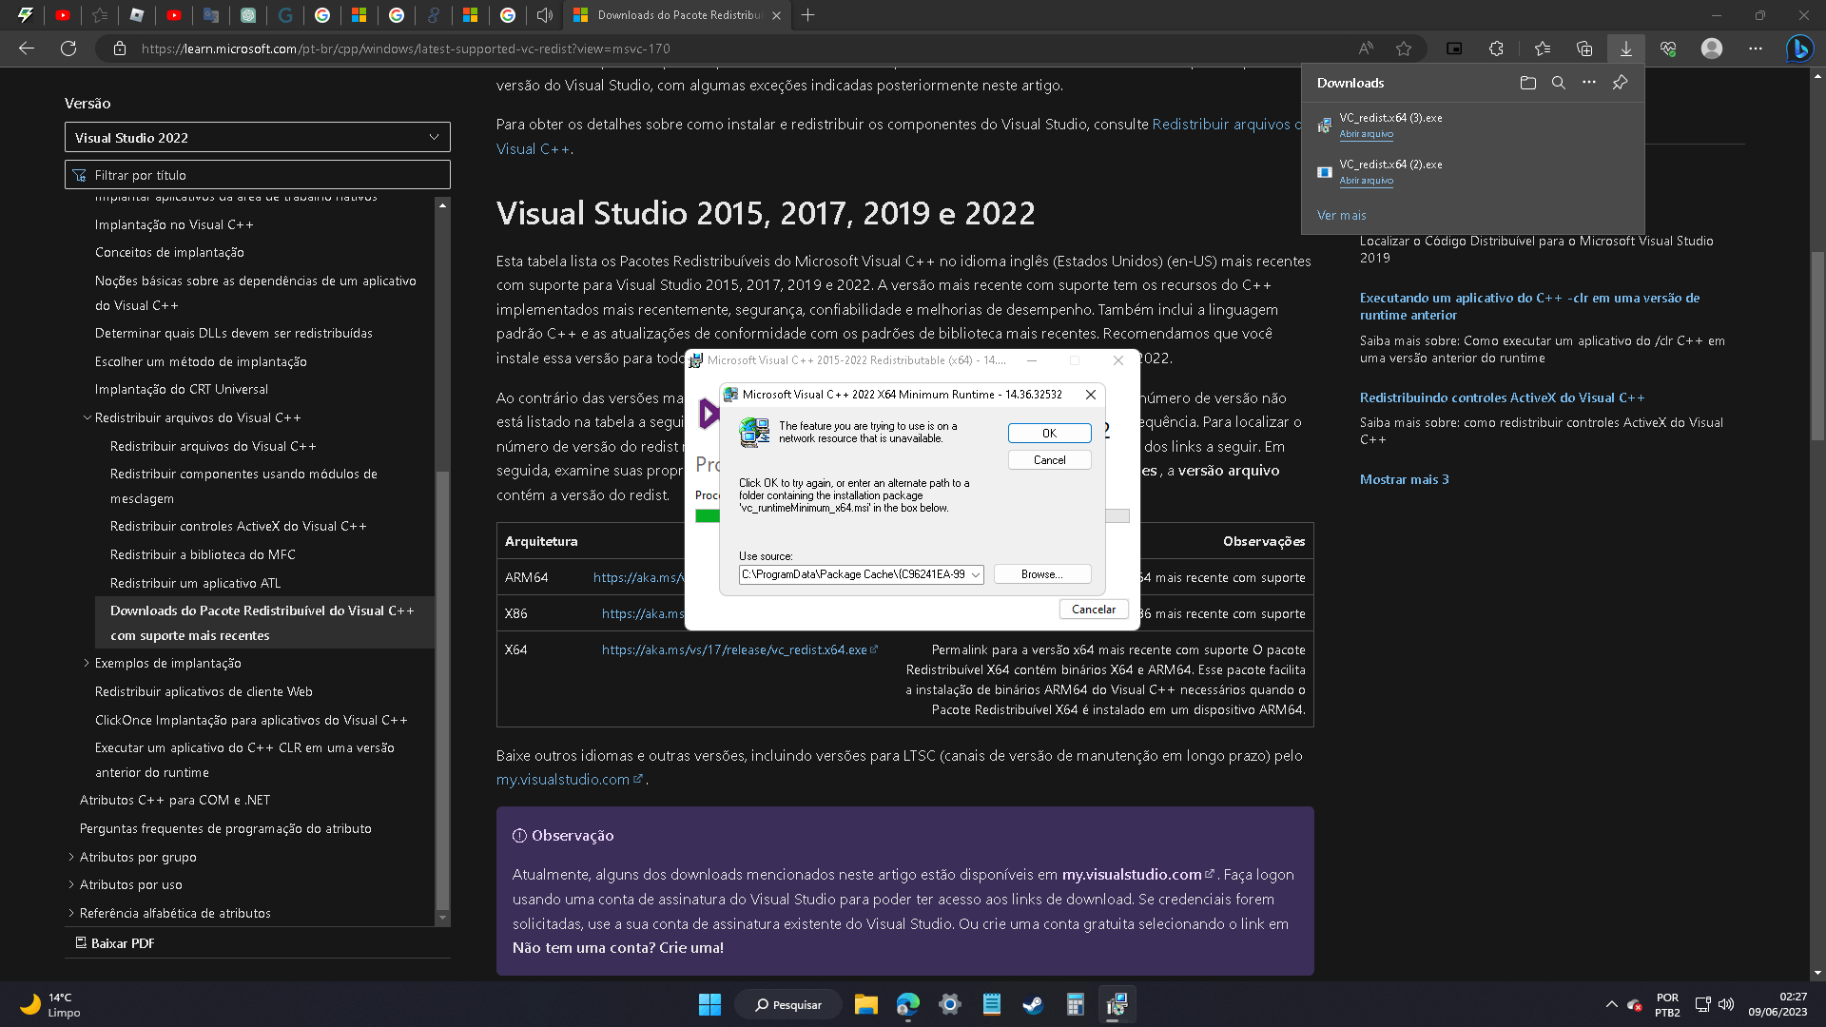Switch to first YouTube tab
The image size is (1826, 1027).
pos(63,15)
